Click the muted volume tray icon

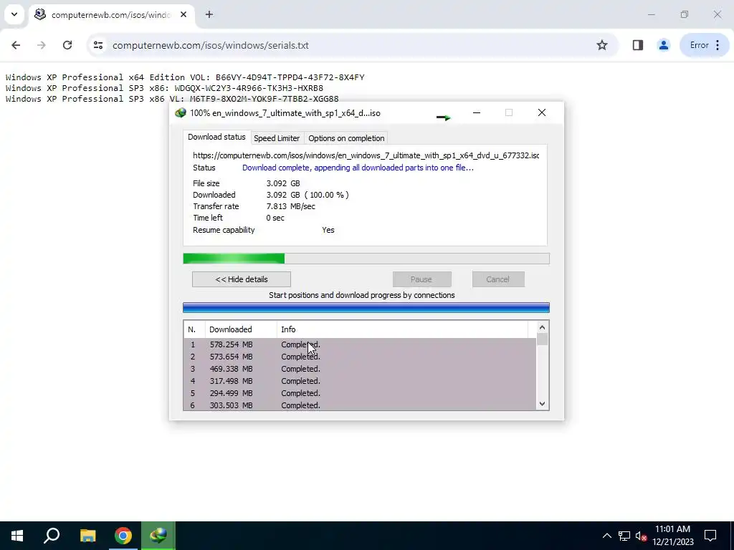pos(642,536)
